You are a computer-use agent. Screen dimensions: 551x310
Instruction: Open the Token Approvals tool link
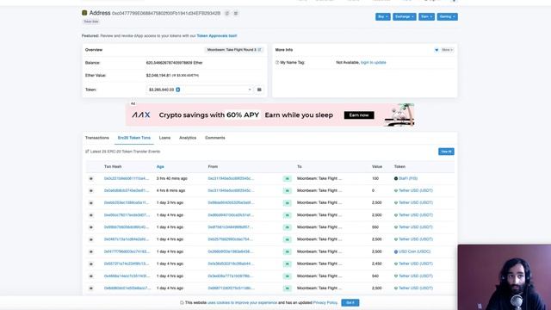click(x=217, y=36)
